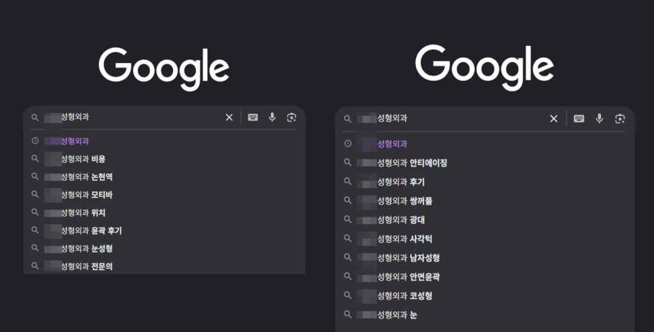The height and width of the screenshot is (332, 654).
Task: Click magnifier icon beside right 코성형 suggestion
Action: pos(347,296)
